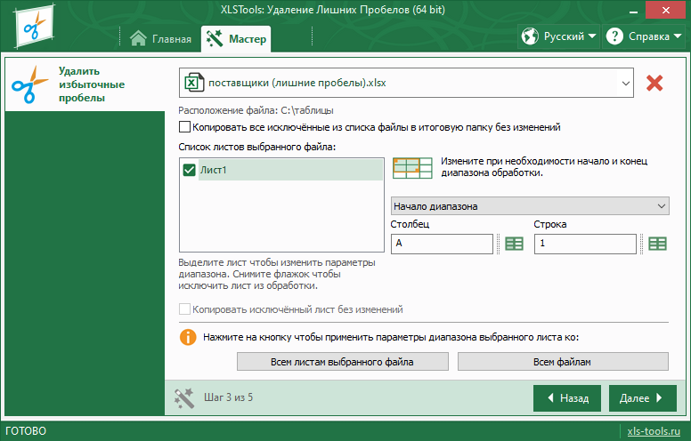Apply range to 'Всем листам выбранного файла'

click(343, 362)
